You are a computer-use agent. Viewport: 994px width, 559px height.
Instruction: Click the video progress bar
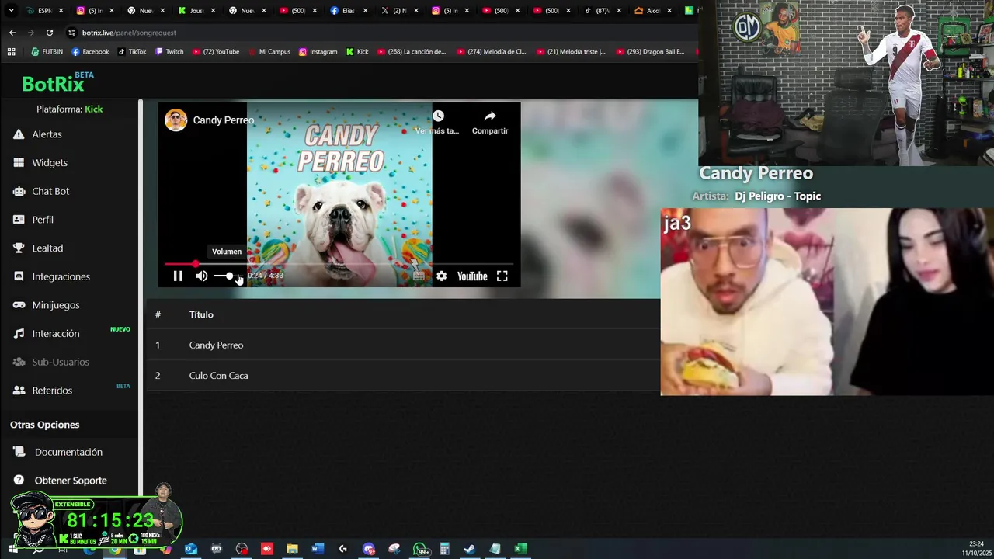(339, 264)
